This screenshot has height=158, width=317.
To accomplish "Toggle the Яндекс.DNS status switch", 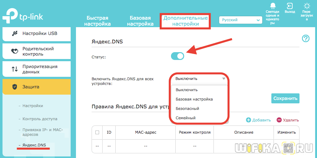I will 178,56.
